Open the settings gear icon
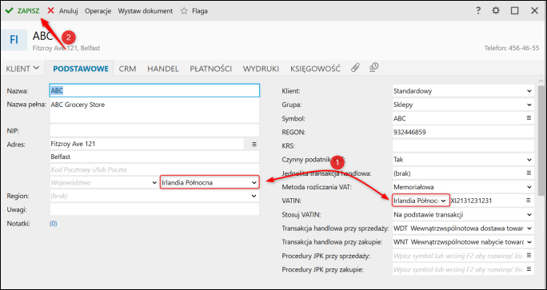The image size is (547, 290). [x=496, y=11]
